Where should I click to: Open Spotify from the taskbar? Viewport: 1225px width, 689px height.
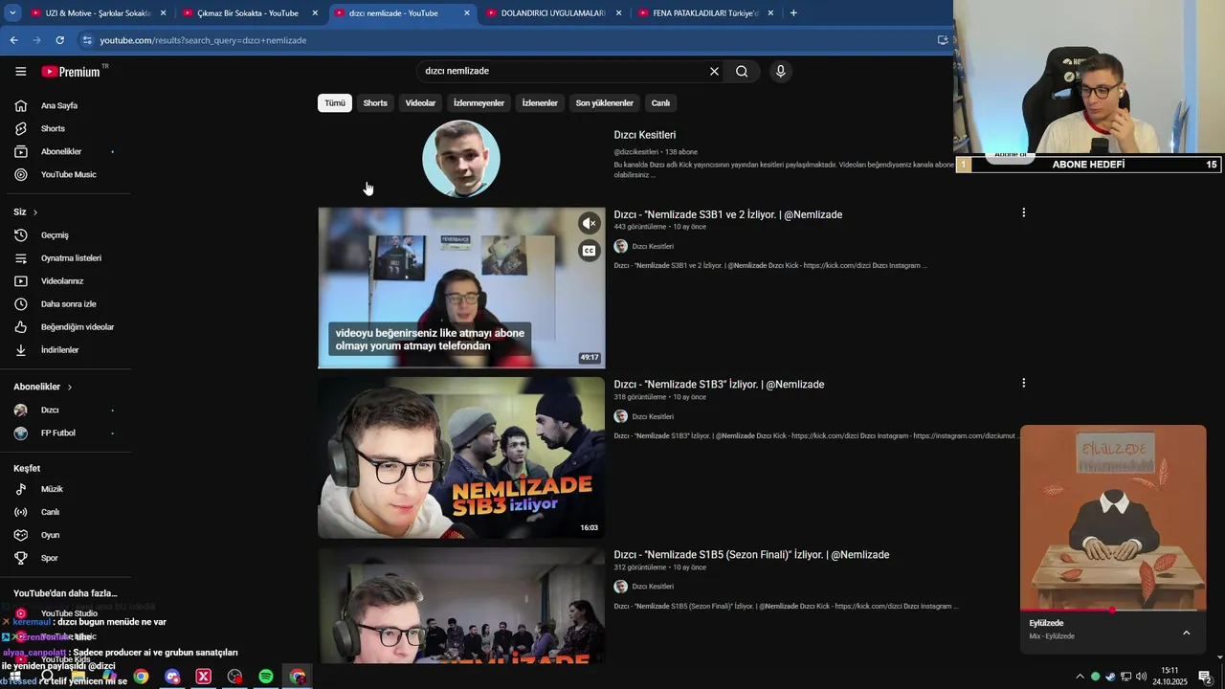pos(266,677)
